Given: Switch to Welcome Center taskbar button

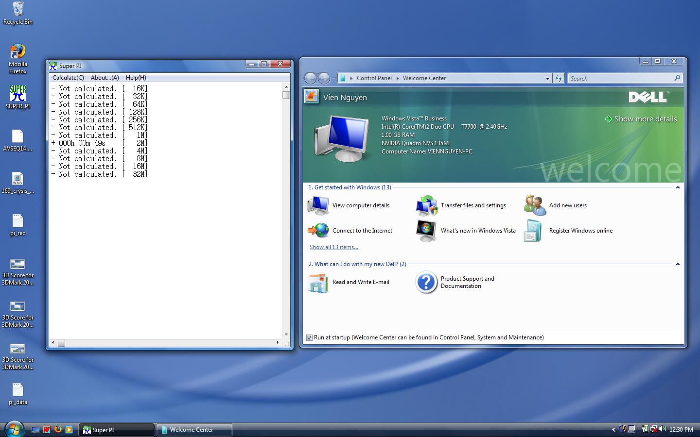Looking at the screenshot, I should [194, 430].
